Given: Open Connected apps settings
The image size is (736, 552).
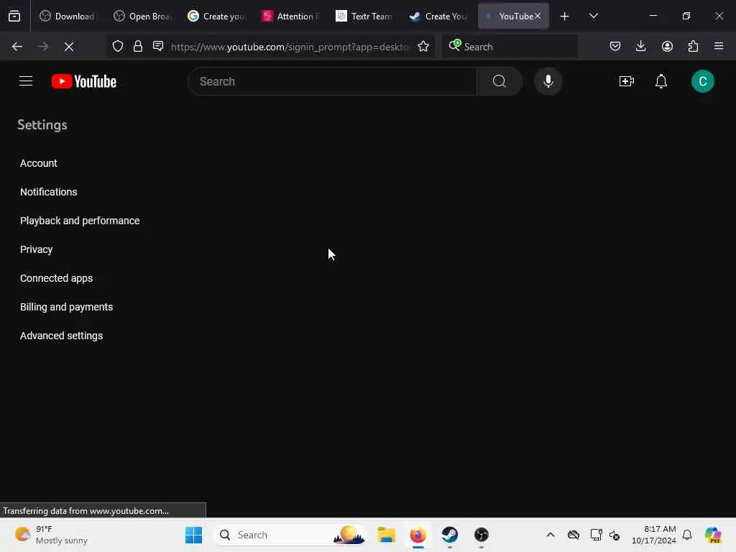Looking at the screenshot, I should click(x=56, y=278).
